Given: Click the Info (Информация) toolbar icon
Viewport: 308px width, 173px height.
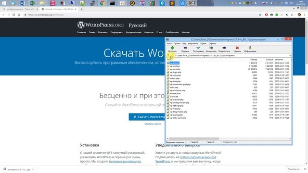Looking at the screenshot, I should coord(250,48).
